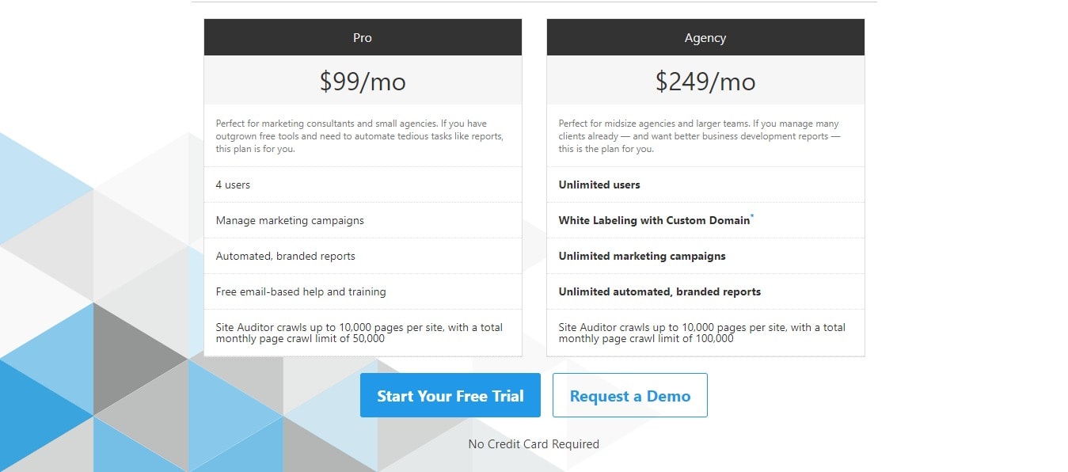Click Free email-based help and training

click(301, 291)
